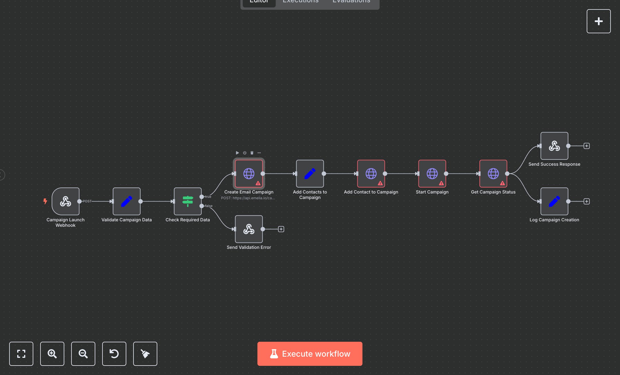
Task: Open the Send Success Response node
Action: (554, 146)
